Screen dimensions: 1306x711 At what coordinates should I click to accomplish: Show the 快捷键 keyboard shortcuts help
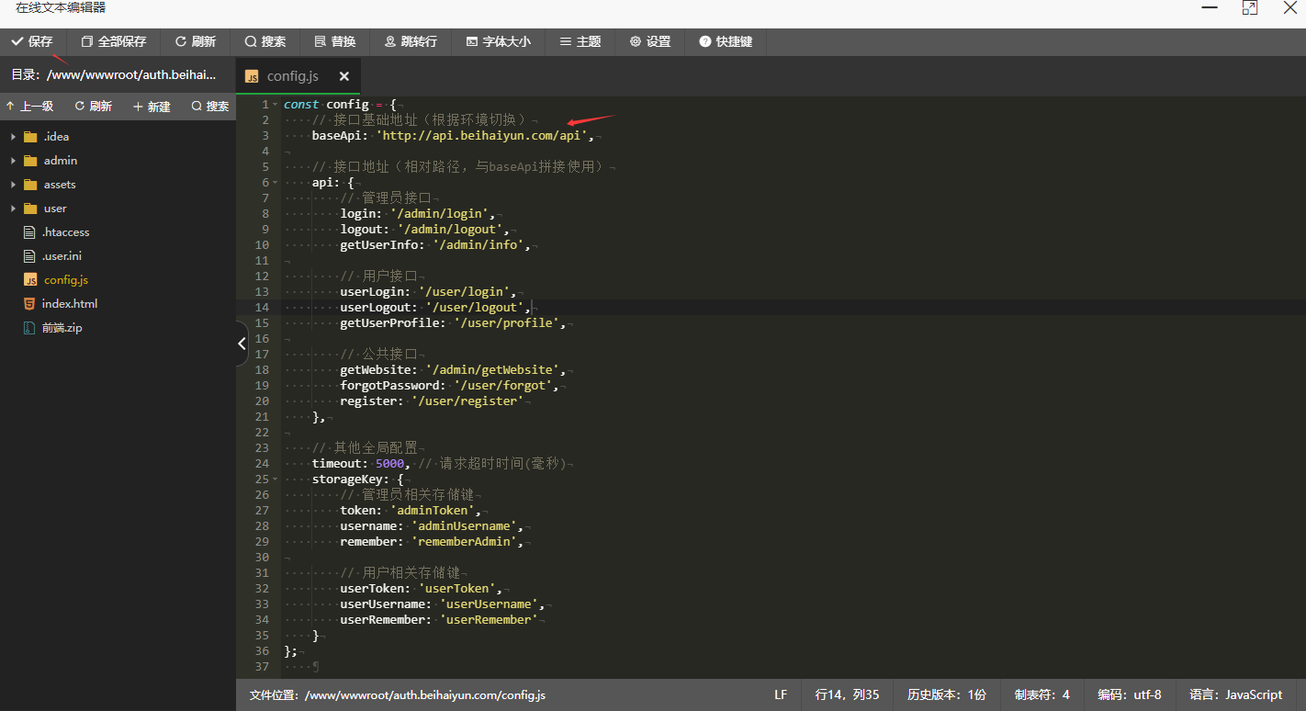click(x=726, y=42)
